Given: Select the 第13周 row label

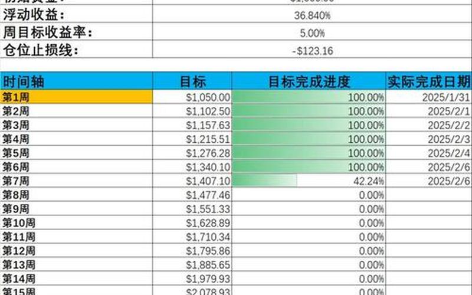Looking at the screenshot, I should (x=77, y=264).
